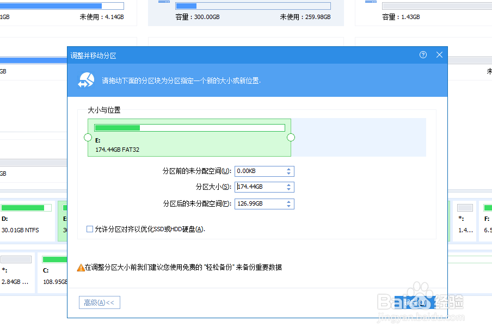Image resolution: width=492 pixels, height=334 pixels.
Task: Open the dialog help question mark icon
Action: point(423,55)
